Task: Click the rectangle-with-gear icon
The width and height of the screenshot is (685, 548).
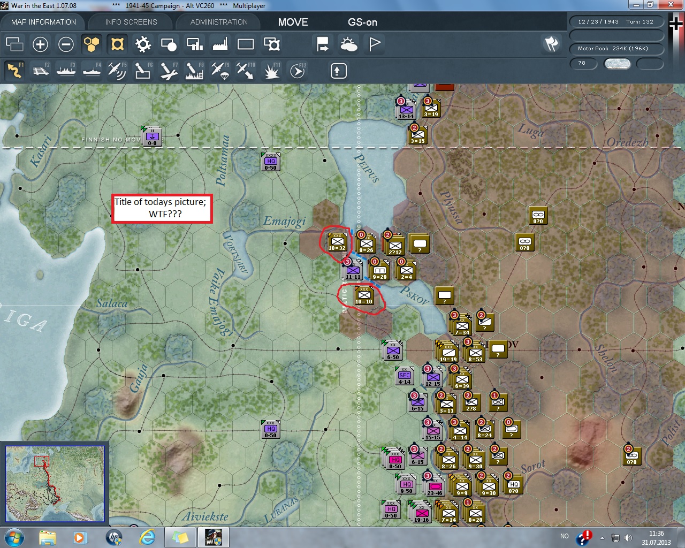Action: pos(272,44)
